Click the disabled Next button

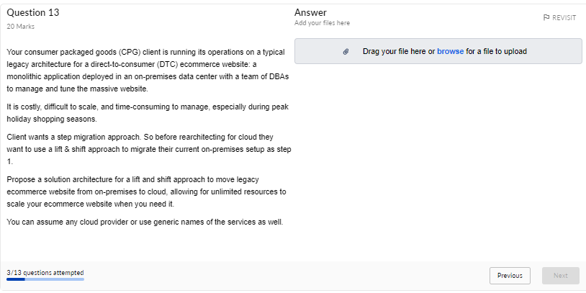click(x=561, y=276)
